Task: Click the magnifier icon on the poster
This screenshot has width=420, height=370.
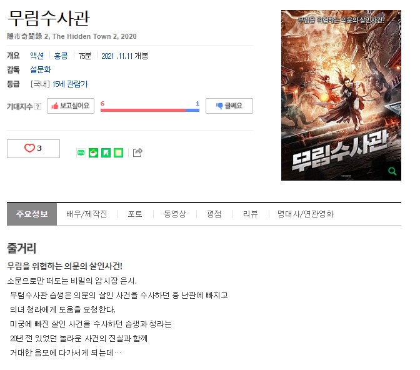Action: click(392, 171)
